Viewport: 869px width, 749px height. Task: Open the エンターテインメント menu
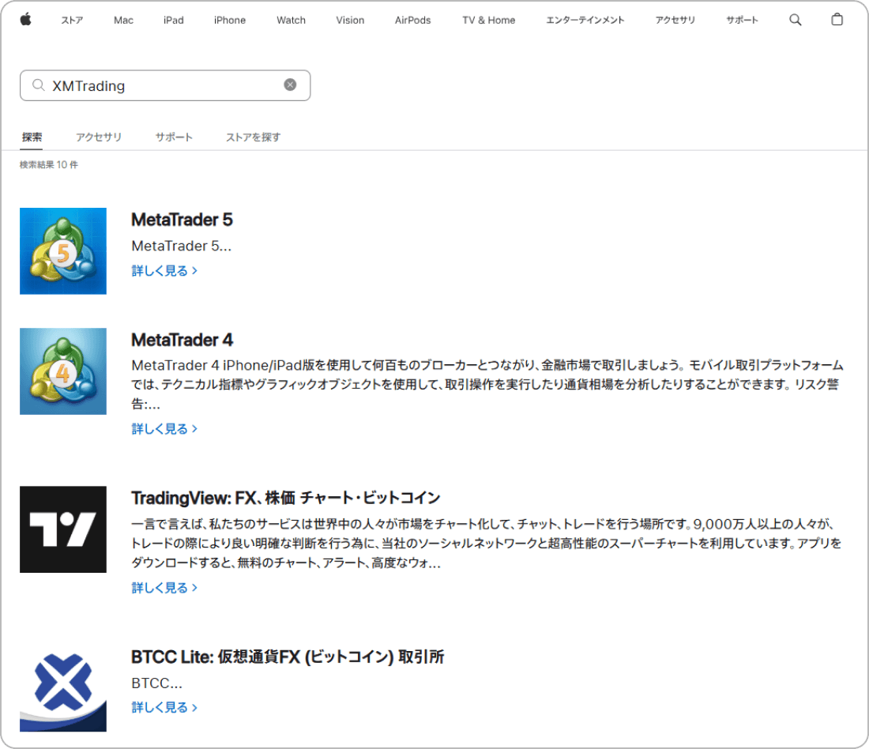pos(585,21)
